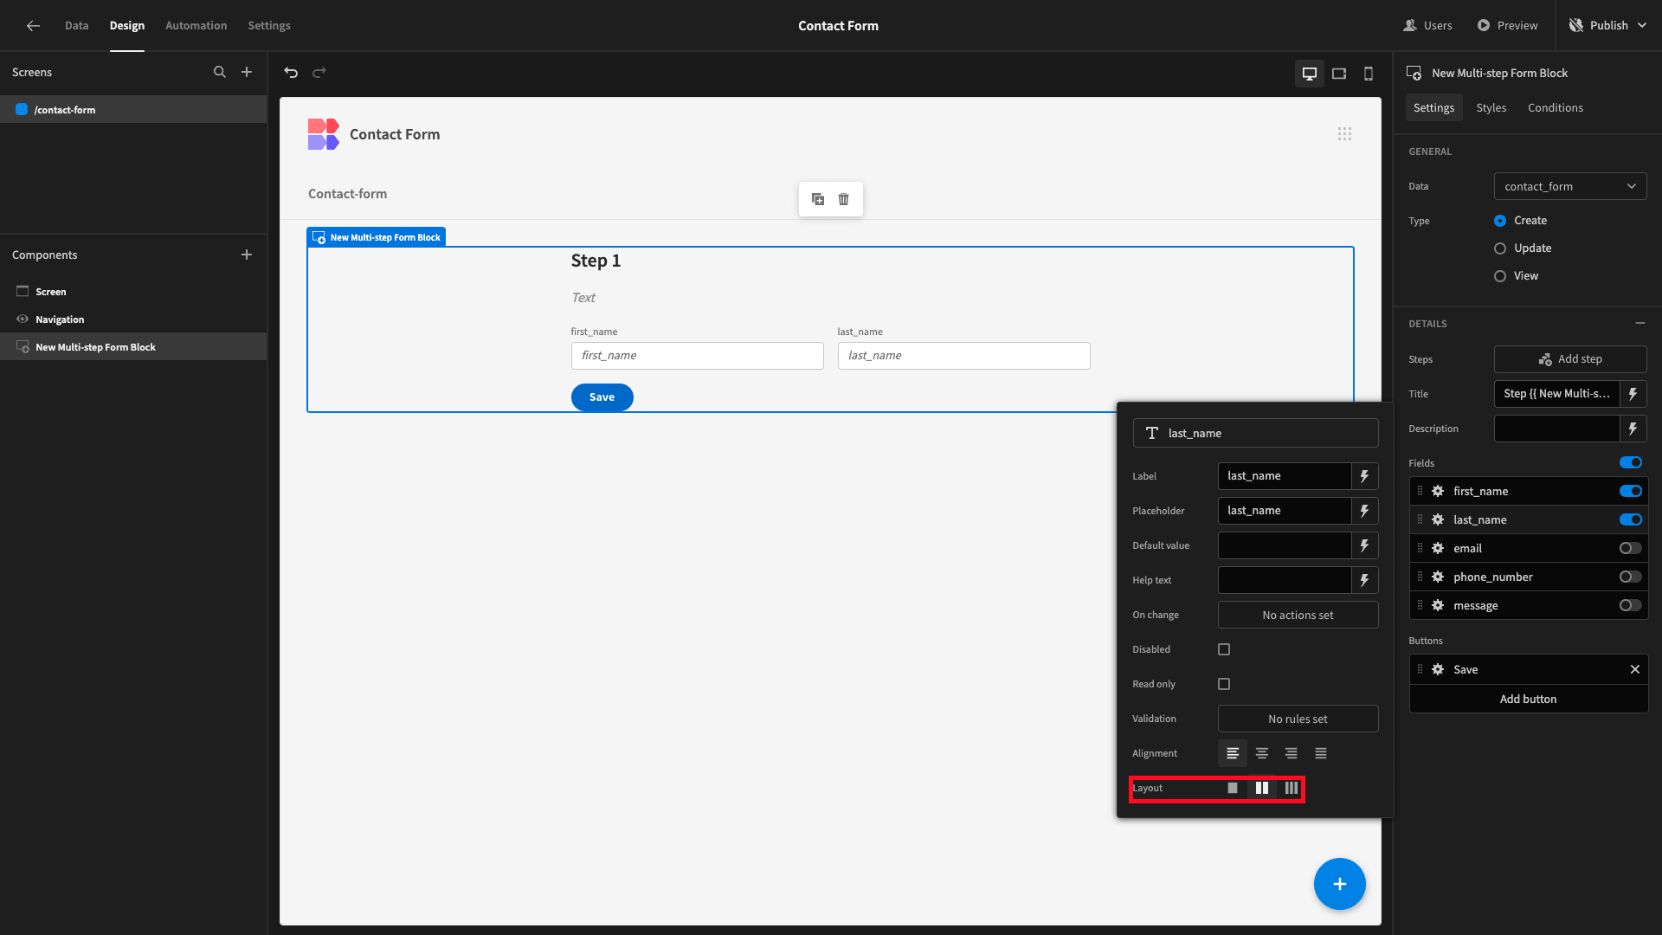Toggle last_name field switch off
Screen dimensions: 1662x935
click(1631, 519)
